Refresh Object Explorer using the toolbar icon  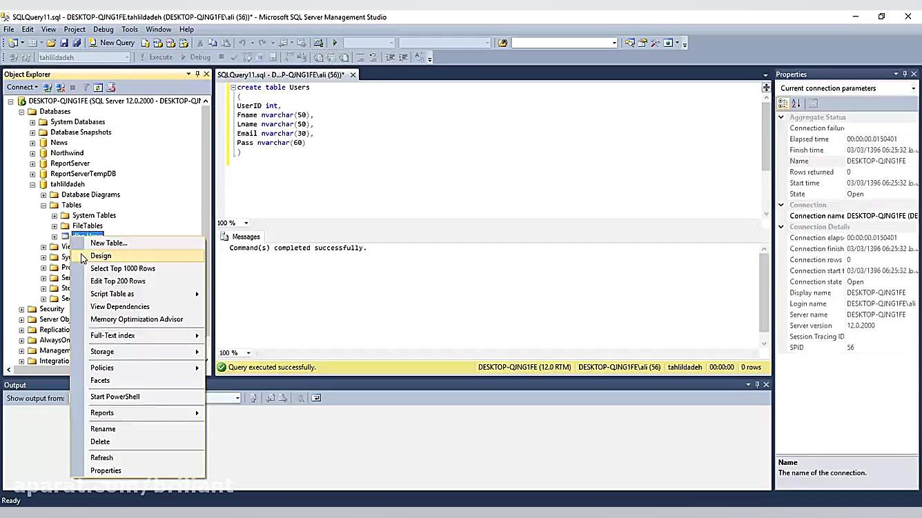point(98,88)
